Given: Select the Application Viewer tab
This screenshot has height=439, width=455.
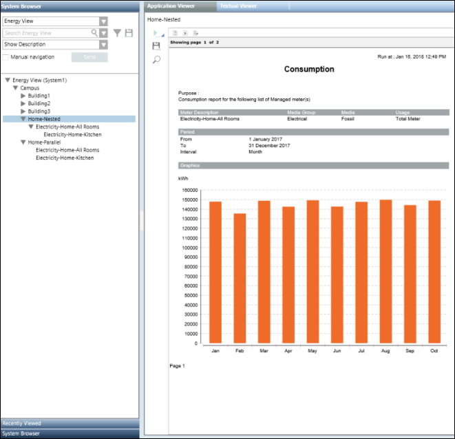Looking at the screenshot, I should coord(171,6).
